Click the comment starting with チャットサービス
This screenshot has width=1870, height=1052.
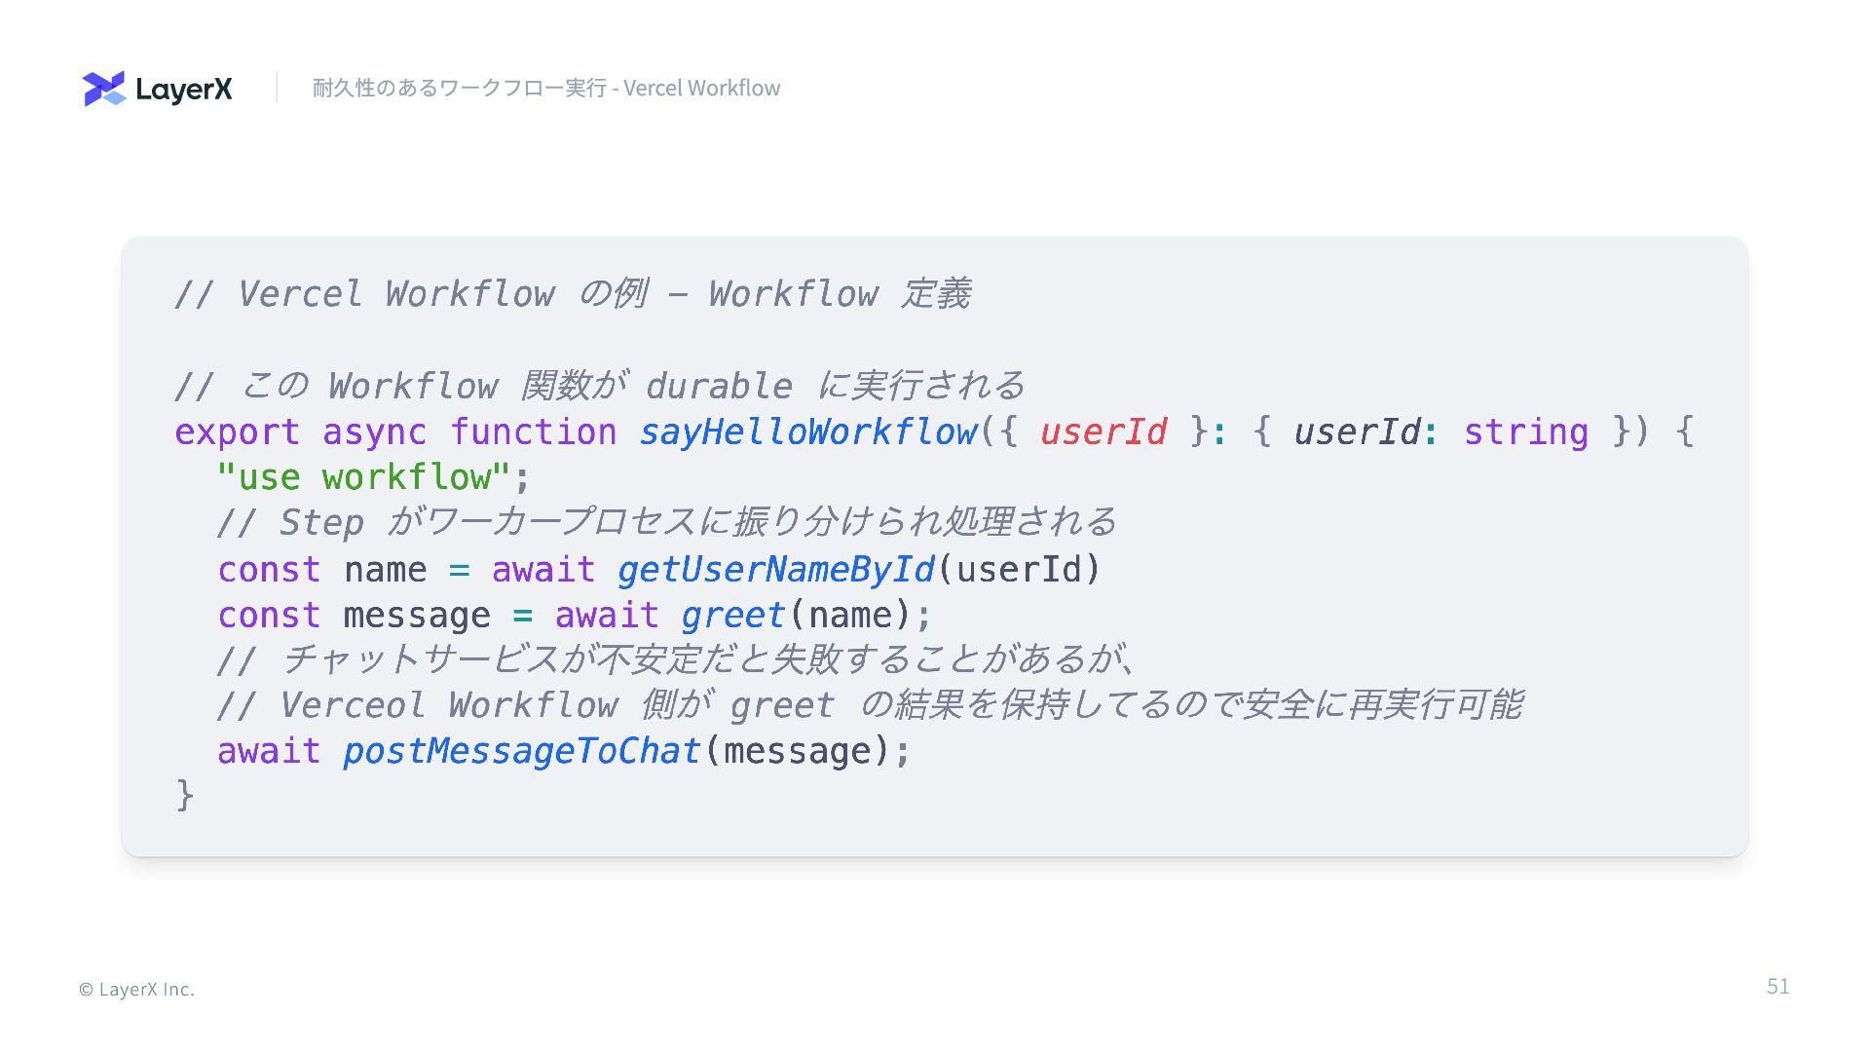pyautogui.click(x=678, y=660)
